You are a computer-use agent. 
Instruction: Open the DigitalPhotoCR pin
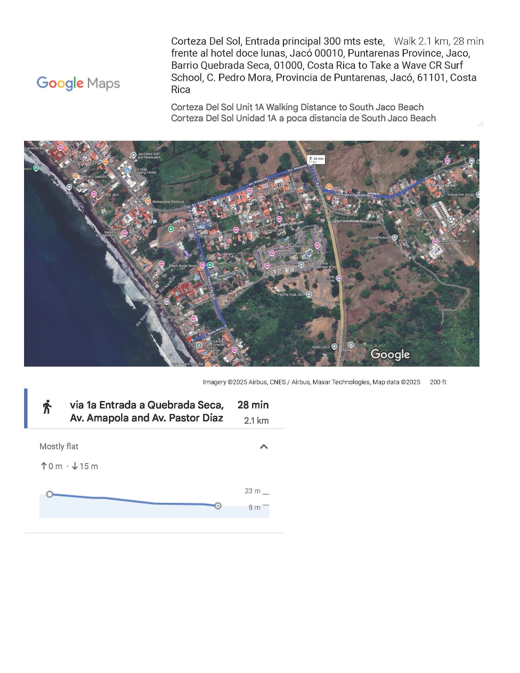[x=395, y=237]
